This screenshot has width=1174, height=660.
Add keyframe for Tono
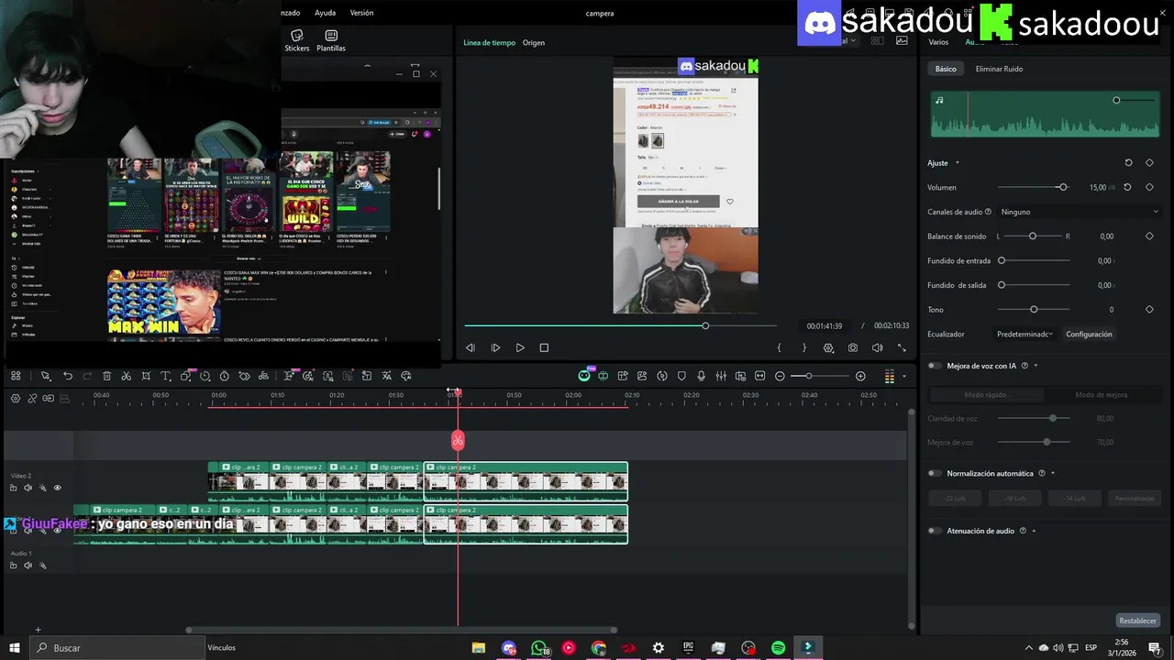[1149, 310]
